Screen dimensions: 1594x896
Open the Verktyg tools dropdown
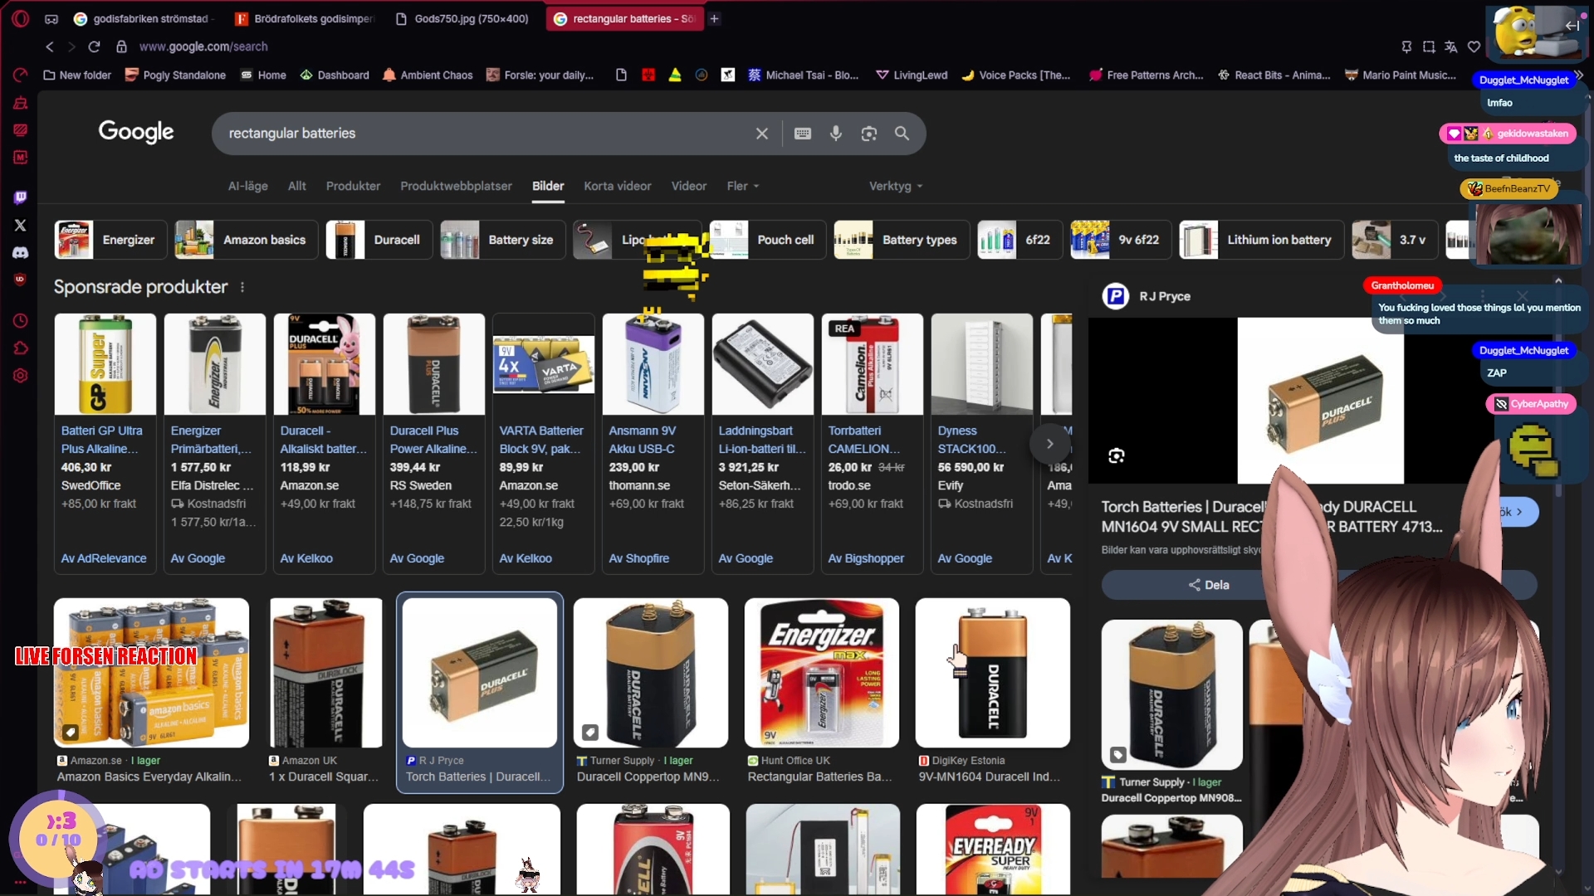895,186
